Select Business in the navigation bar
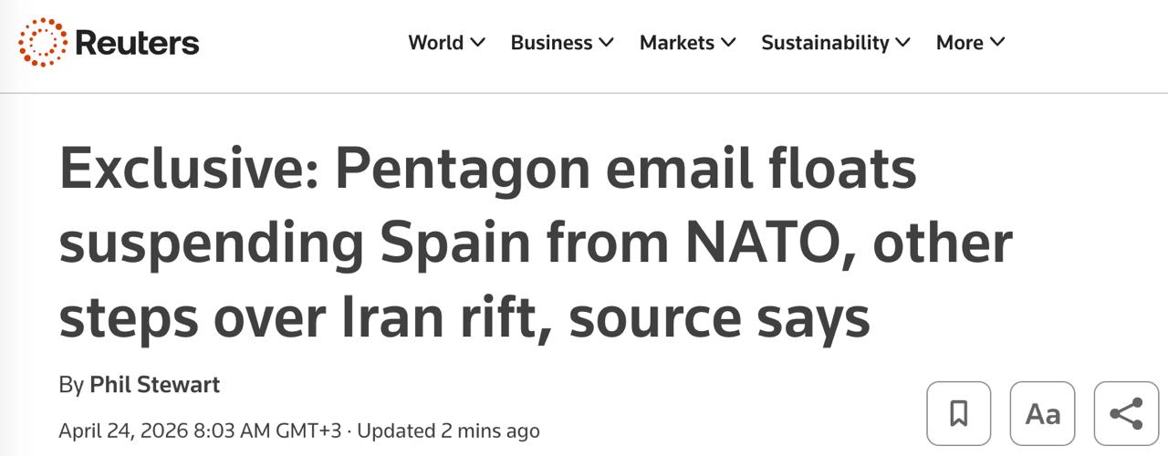1168x456 pixels. pyautogui.click(x=551, y=42)
